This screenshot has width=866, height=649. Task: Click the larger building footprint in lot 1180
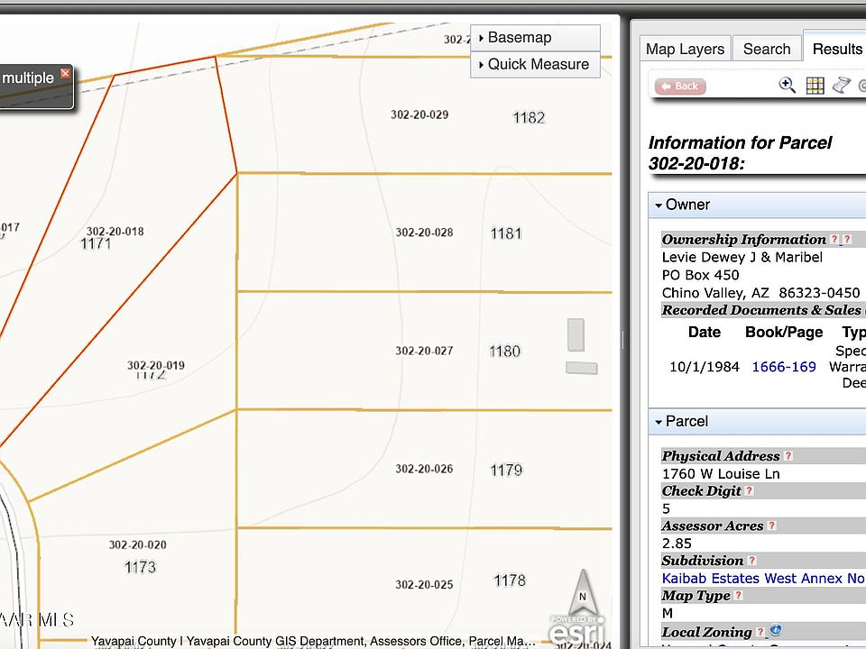click(576, 334)
